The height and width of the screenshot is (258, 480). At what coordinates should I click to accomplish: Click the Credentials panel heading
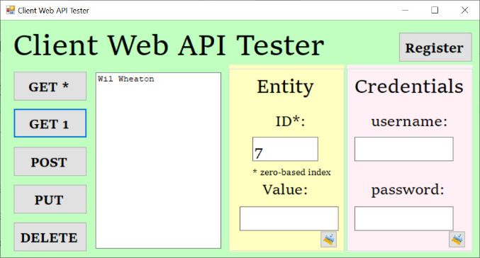tap(409, 86)
